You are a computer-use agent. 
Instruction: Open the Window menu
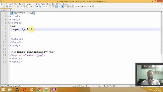point(65,4)
